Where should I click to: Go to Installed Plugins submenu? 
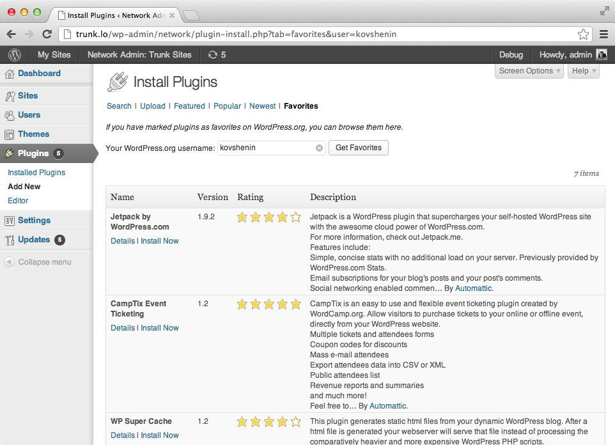[36, 173]
